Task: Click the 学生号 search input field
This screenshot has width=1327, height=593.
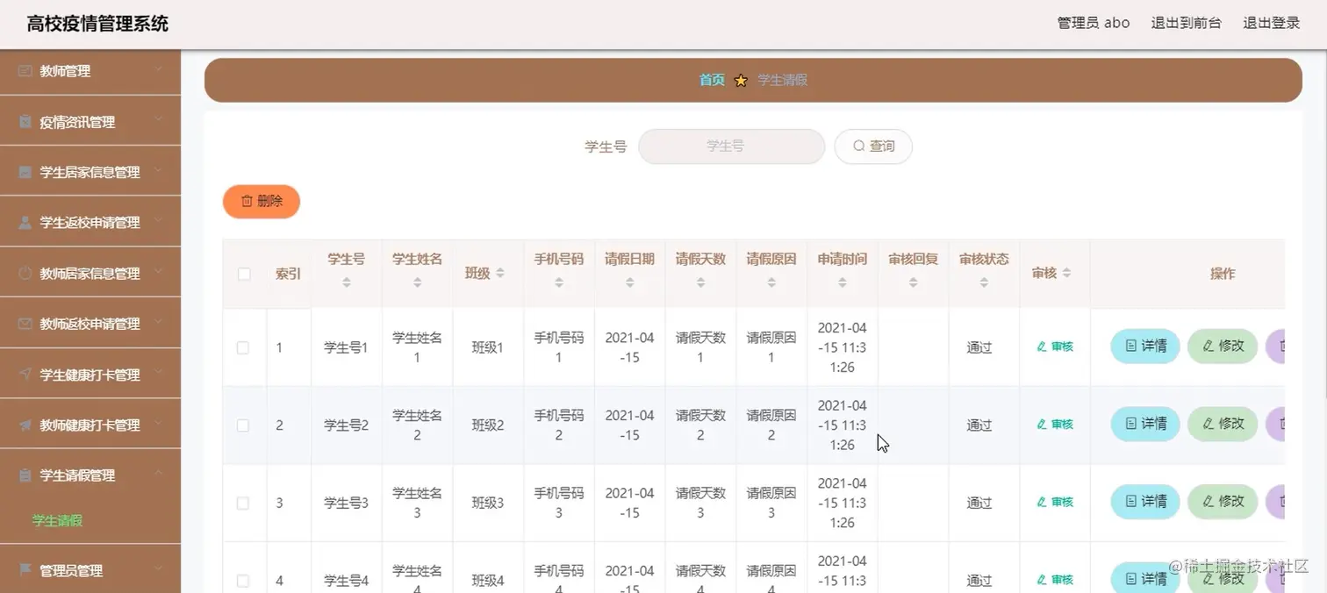Action: [731, 146]
